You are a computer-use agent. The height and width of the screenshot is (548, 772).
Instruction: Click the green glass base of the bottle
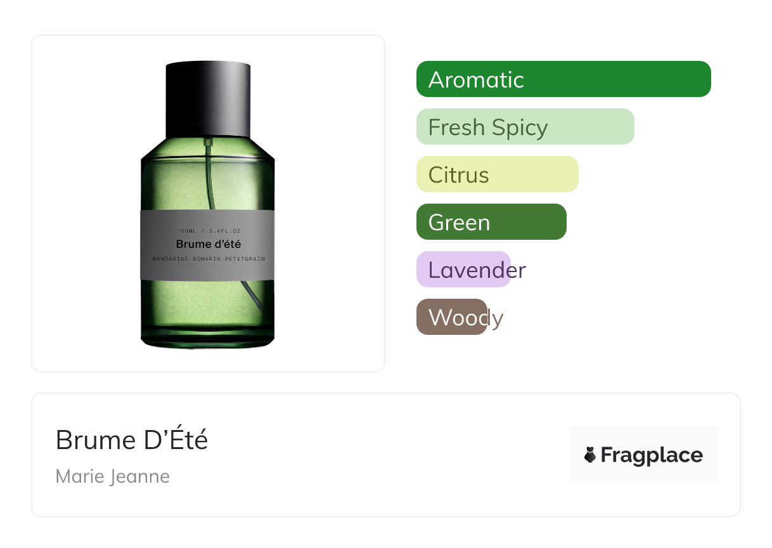208,314
